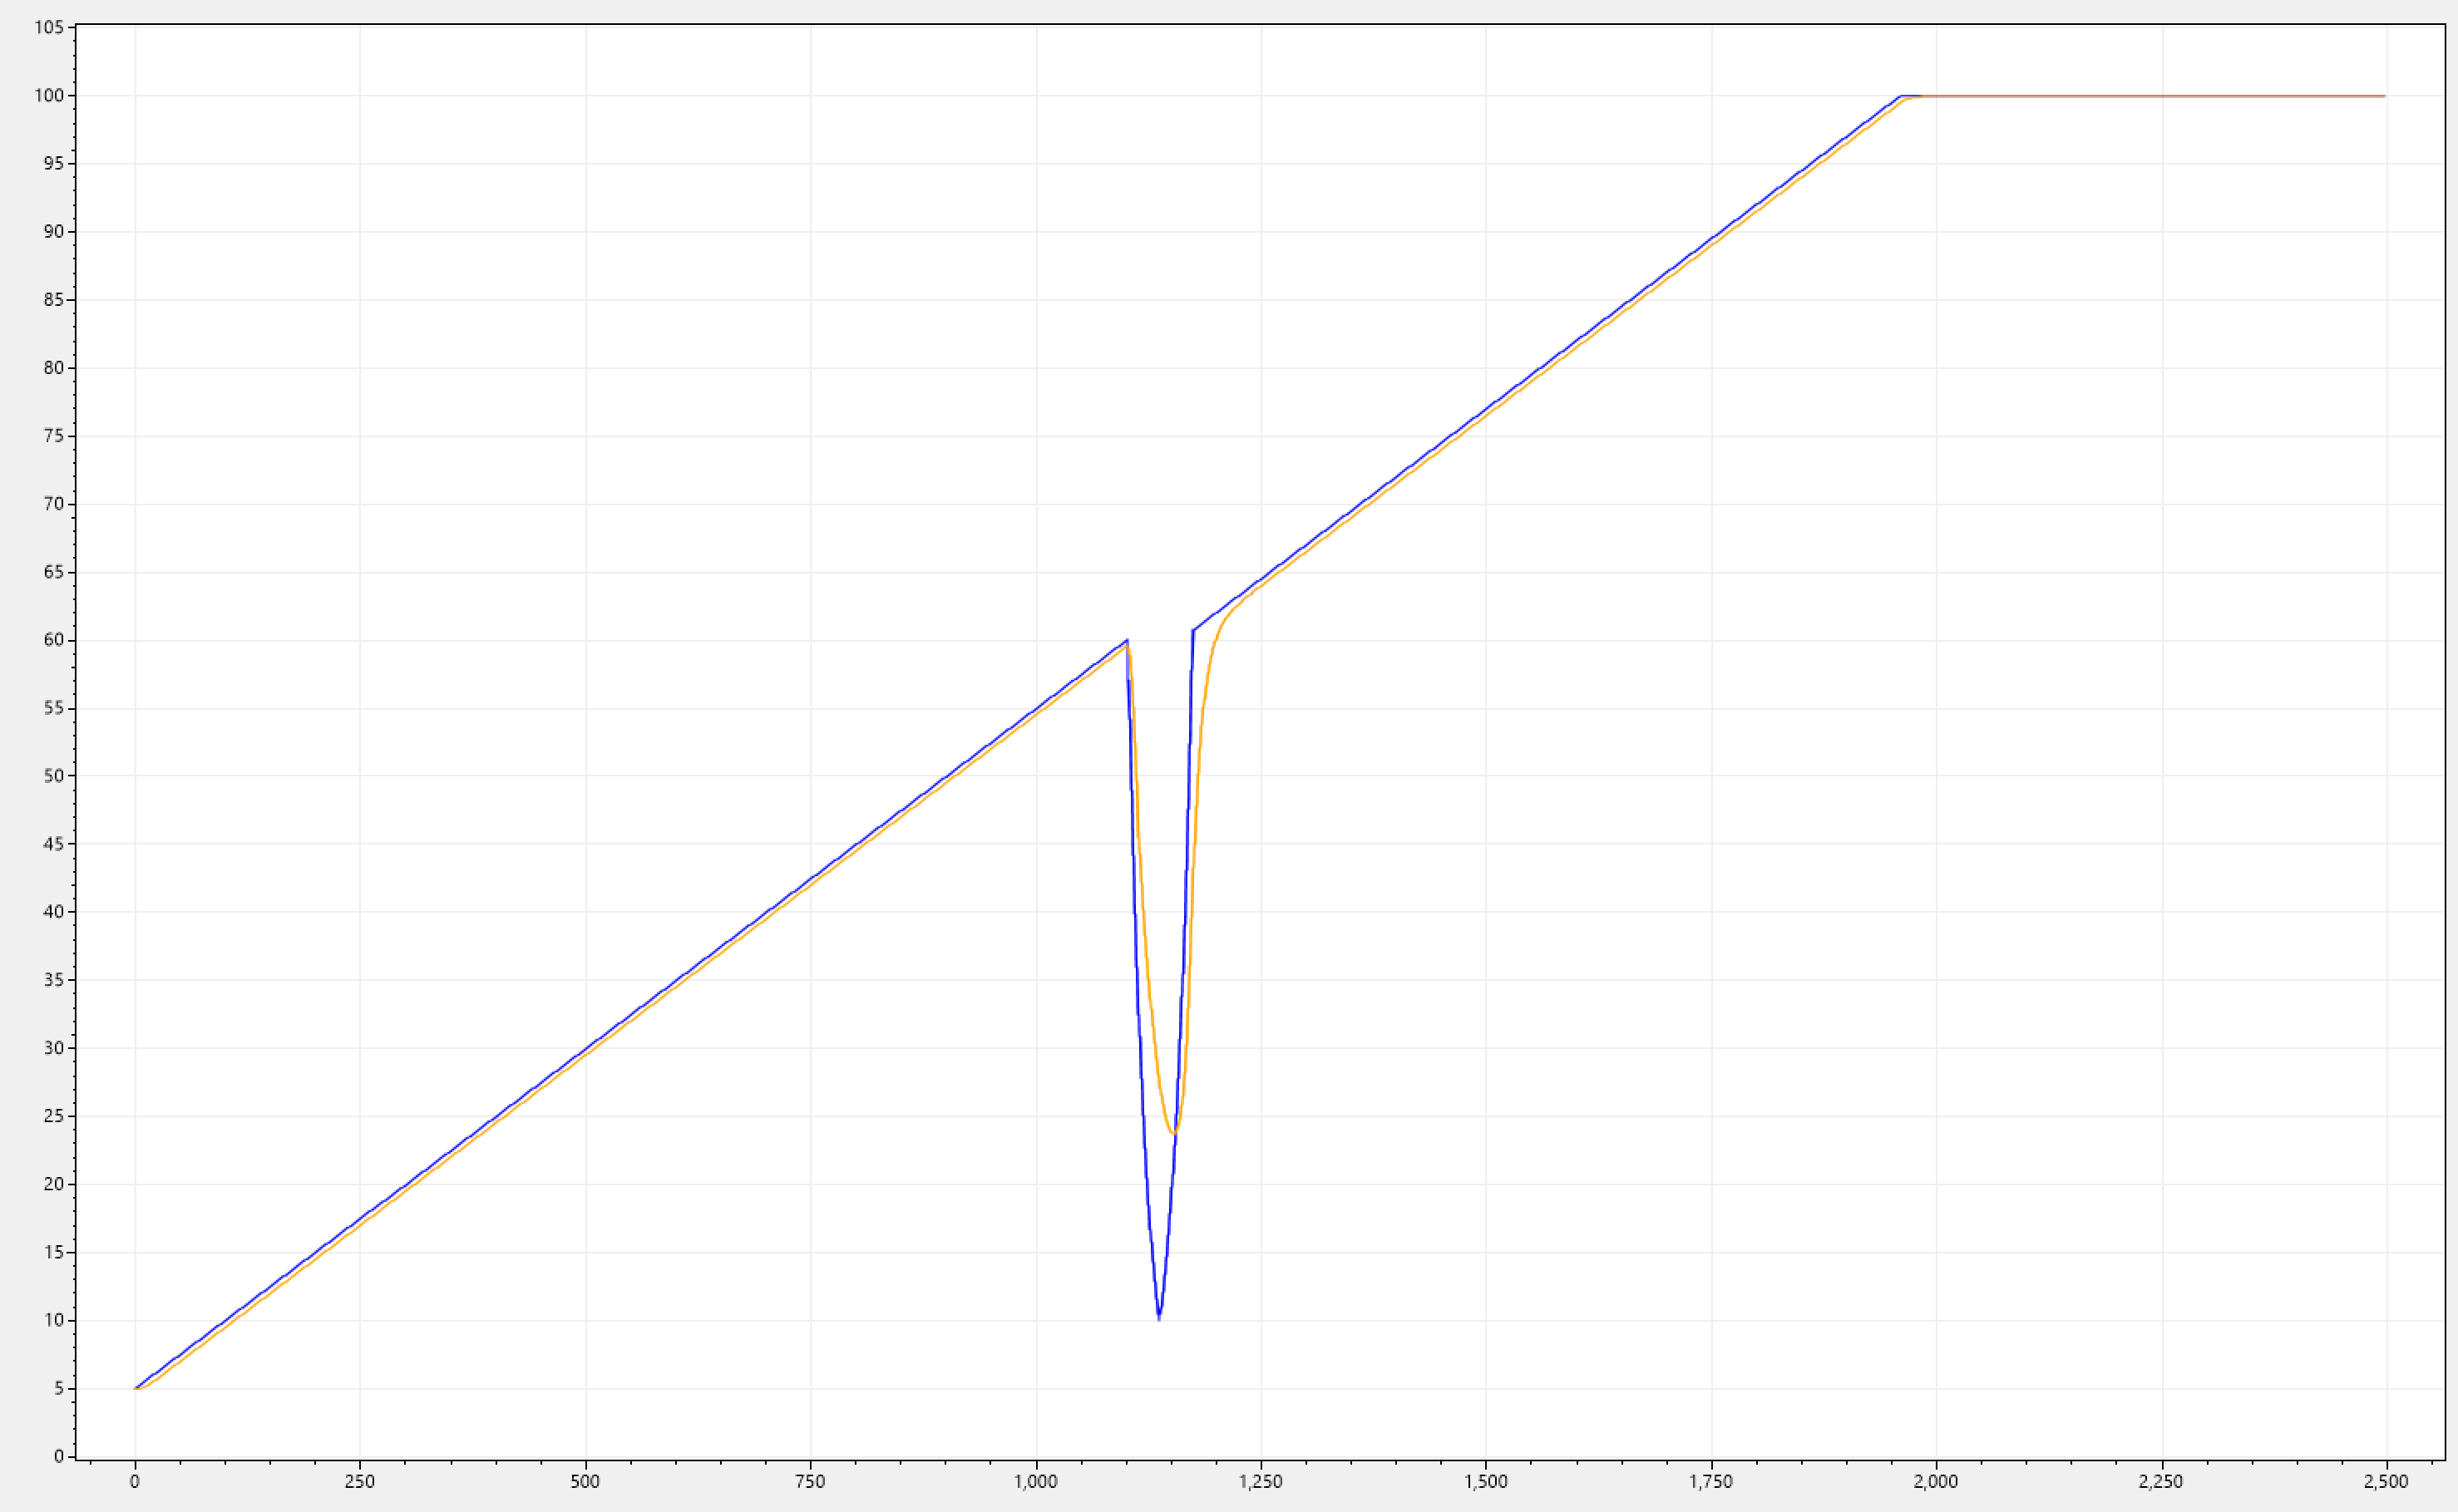Select the y-axis value 95
This screenshot has width=2458, height=1512.
click(x=53, y=163)
